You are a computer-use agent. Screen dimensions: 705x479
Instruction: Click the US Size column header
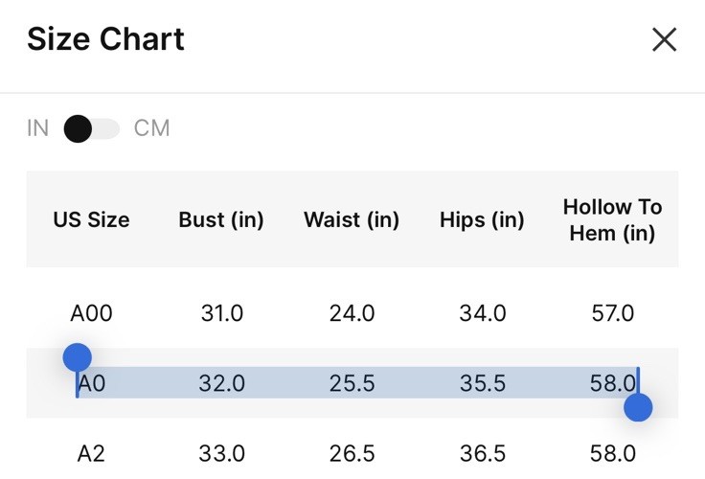click(91, 220)
